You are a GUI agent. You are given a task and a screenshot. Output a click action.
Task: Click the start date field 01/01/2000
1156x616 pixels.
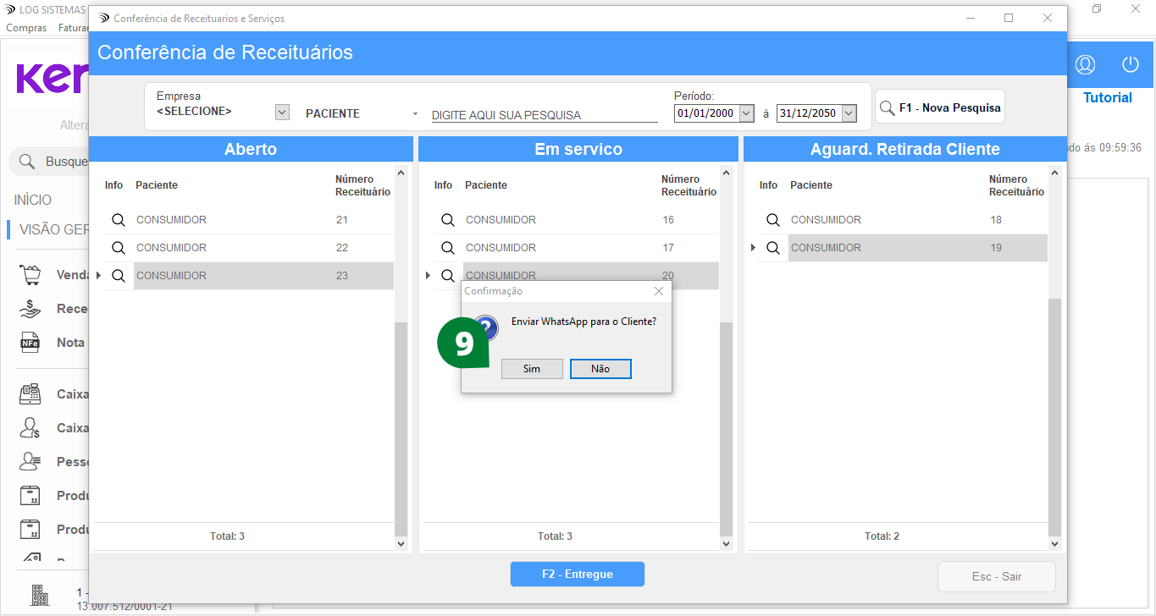coord(706,113)
